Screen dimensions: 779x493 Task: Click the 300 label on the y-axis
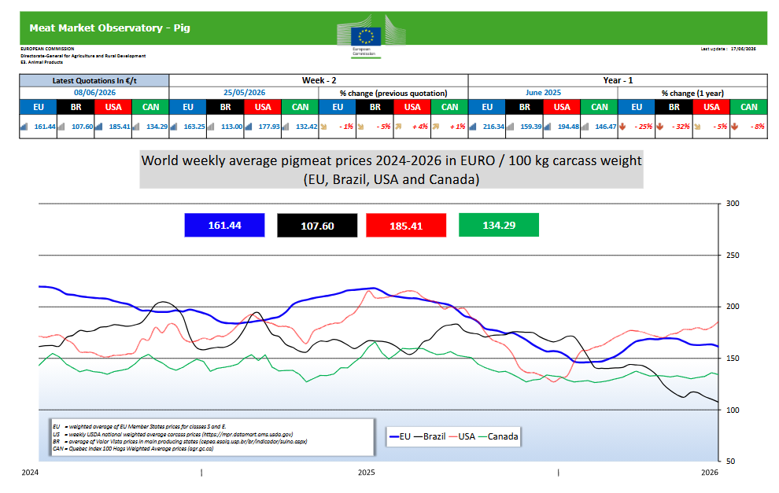click(733, 204)
